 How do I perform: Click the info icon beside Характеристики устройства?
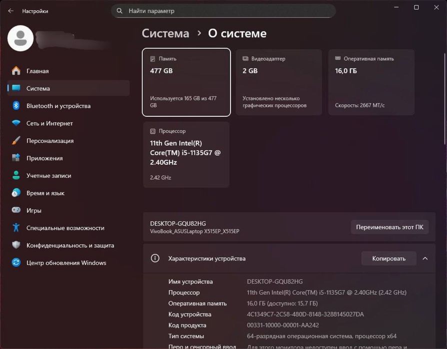[155, 258]
